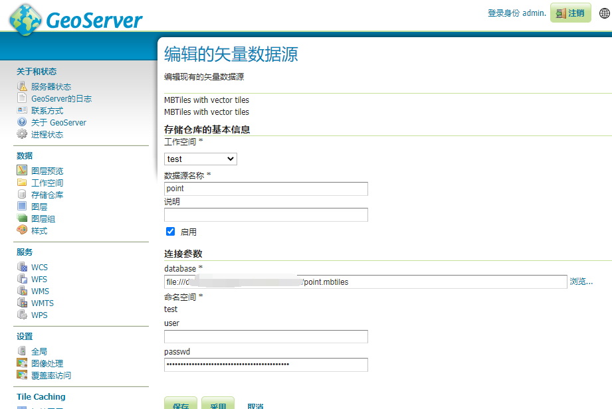Open the 图层 layers page

(x=39, y=206)
